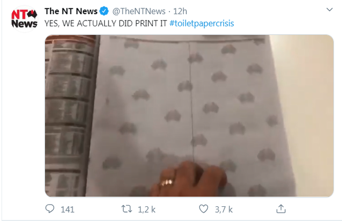Like the tweet with the heart icon
This screenshot has height=221, width=342.
point(204,209)
